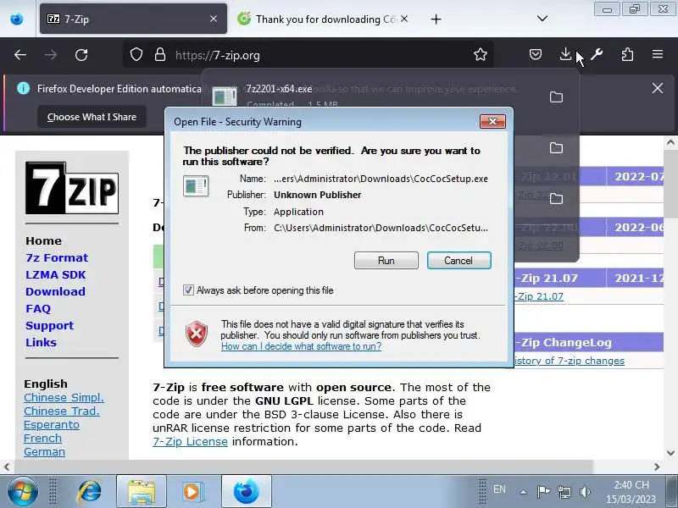Select German language

[45, 452]
